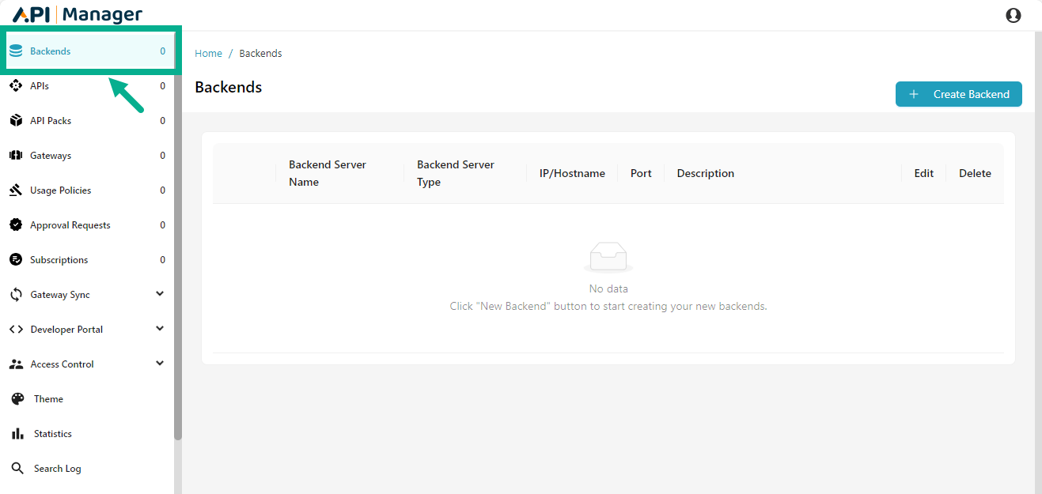Open the user profile avatar icon
The height and width of the screenshot is (494, 1042).
pos(1014,14)
